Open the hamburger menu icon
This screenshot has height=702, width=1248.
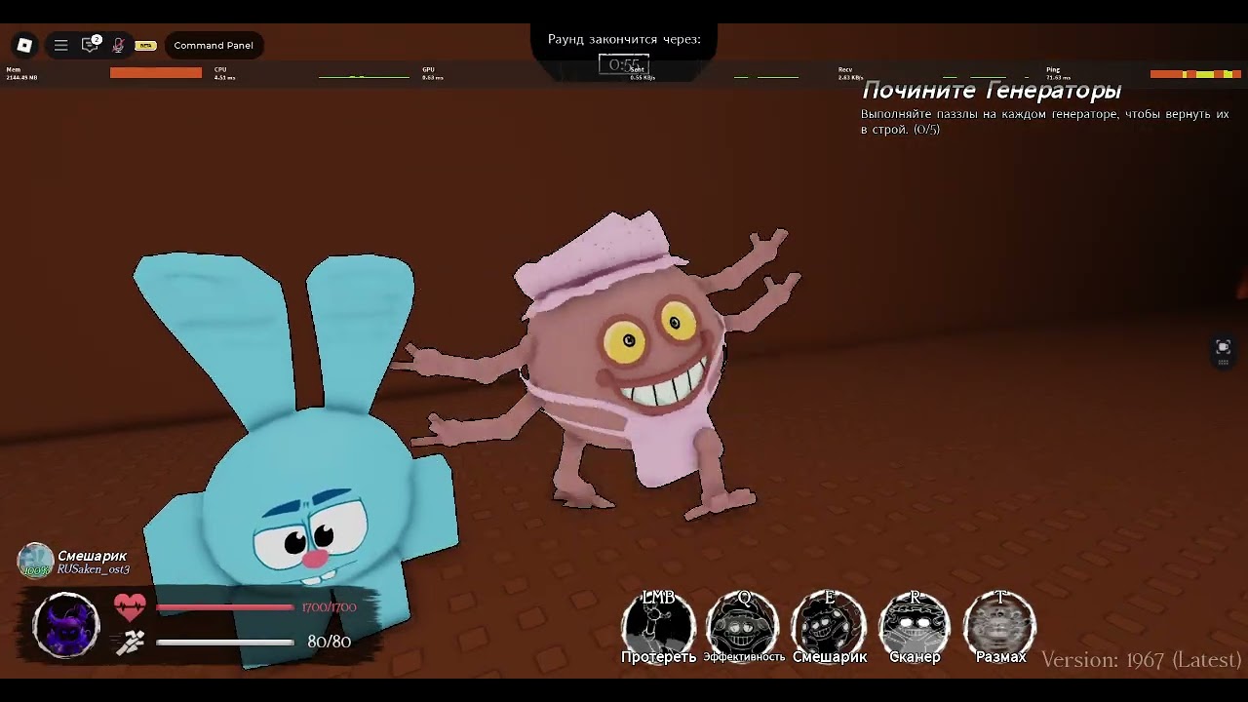[60, 45]
